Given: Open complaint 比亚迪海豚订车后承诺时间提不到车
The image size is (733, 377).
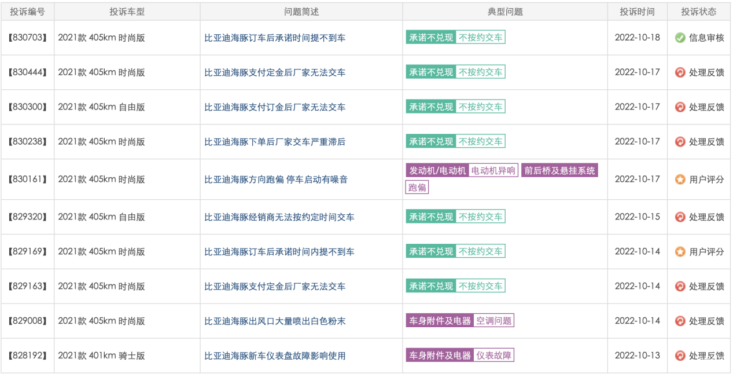Looking at the screenshot, I should point(275,38).
